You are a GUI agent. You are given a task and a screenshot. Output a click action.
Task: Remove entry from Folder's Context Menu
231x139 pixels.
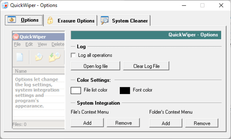click(202, 123)
